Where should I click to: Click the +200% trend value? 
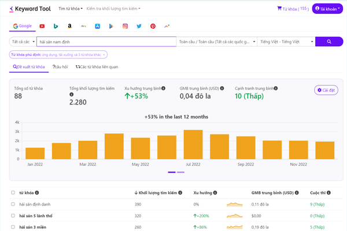coord(201,216)
